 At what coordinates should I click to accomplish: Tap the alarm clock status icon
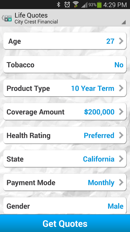tap(67, 4)
